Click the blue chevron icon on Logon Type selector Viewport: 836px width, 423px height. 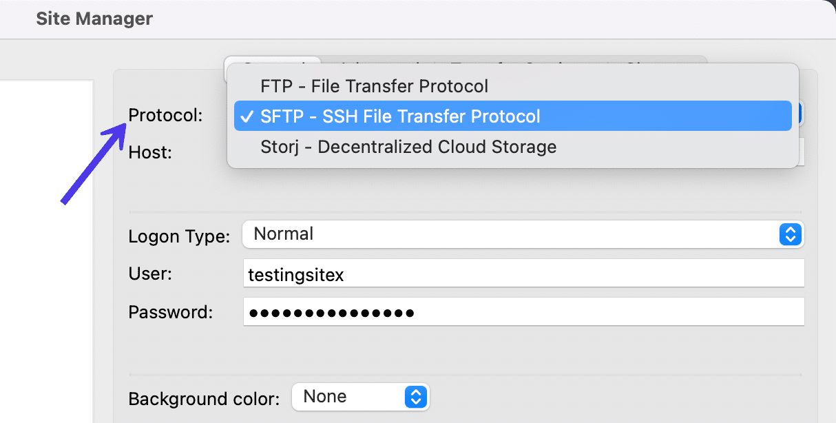pyautogui.click(x=791, y=234)
